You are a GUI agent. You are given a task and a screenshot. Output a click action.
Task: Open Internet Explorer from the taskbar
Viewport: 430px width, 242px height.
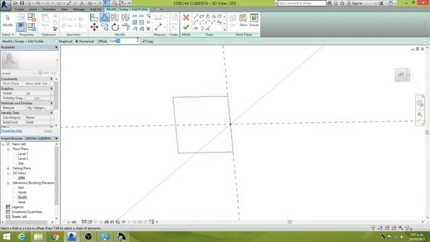pyautogui.click(x=22, y=237)
